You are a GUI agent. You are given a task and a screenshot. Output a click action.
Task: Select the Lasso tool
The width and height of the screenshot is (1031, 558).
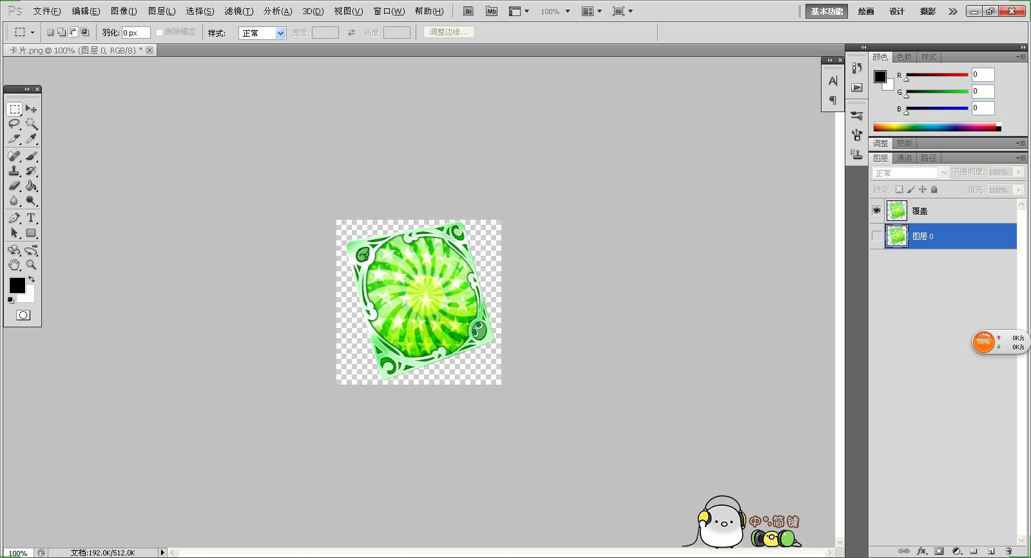click(14, 124)
